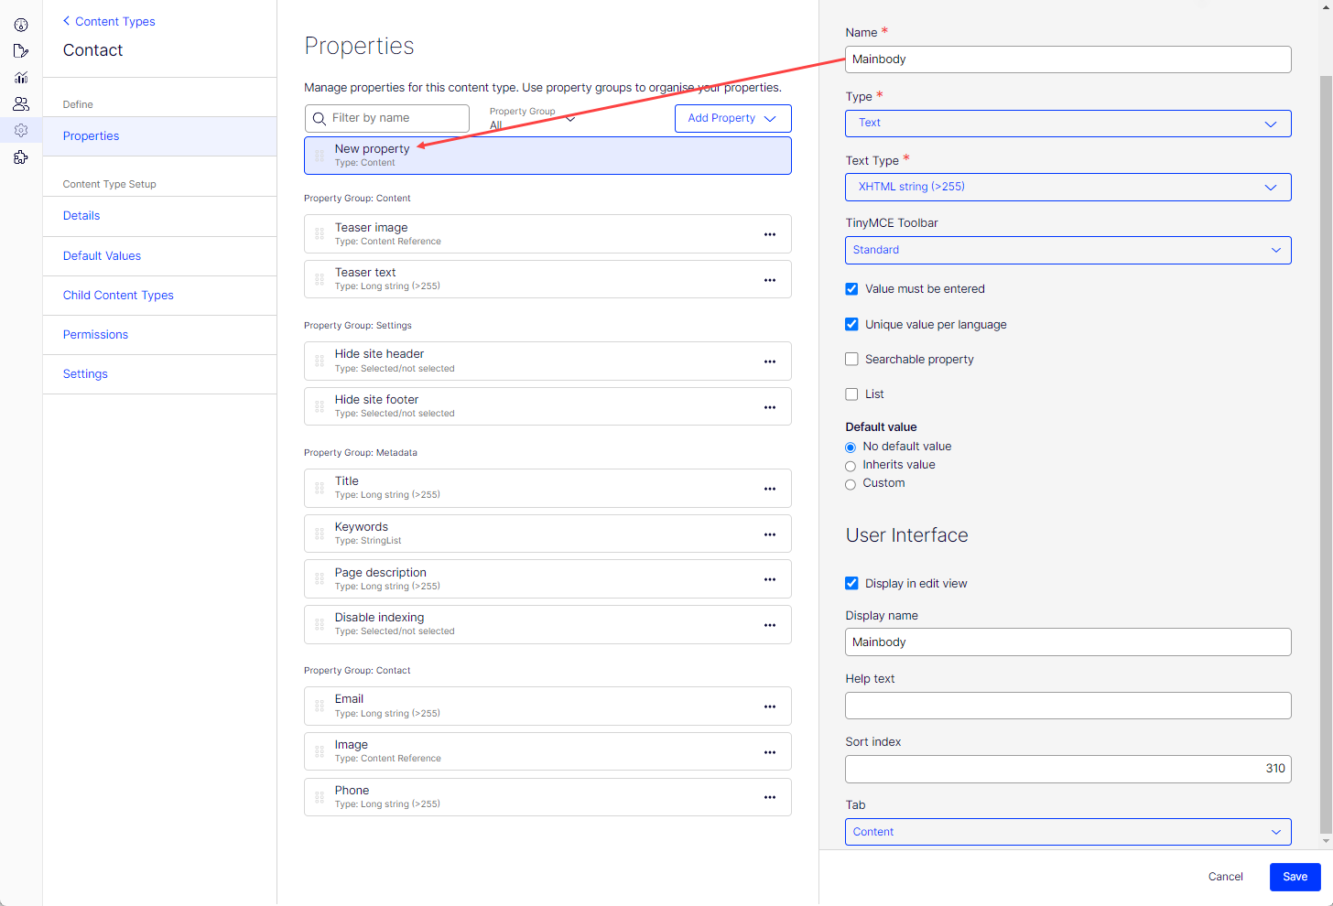Open the Page description property
This screenshot has width=1333, height=906.
(x=547, y=579)
